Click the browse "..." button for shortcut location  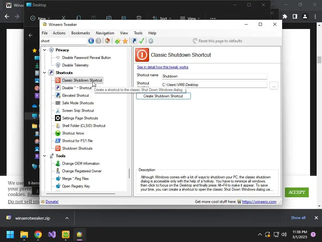pyautogui.click(x=274, y=86)
